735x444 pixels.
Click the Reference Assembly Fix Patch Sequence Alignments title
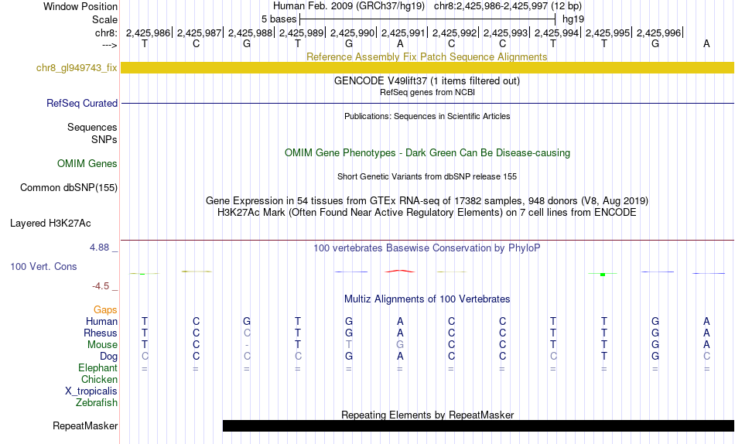coord(427,56)
